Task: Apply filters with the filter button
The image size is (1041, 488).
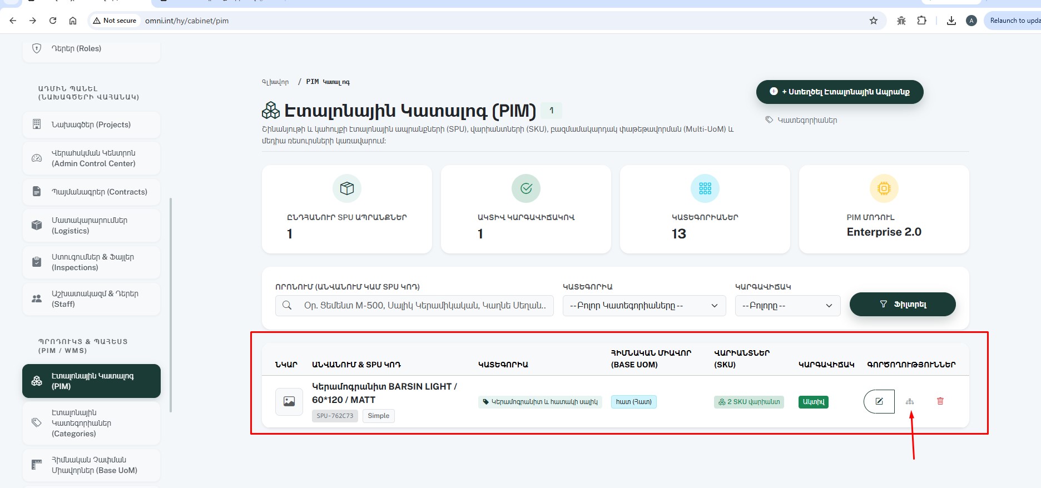Action: tap(903, 304)
